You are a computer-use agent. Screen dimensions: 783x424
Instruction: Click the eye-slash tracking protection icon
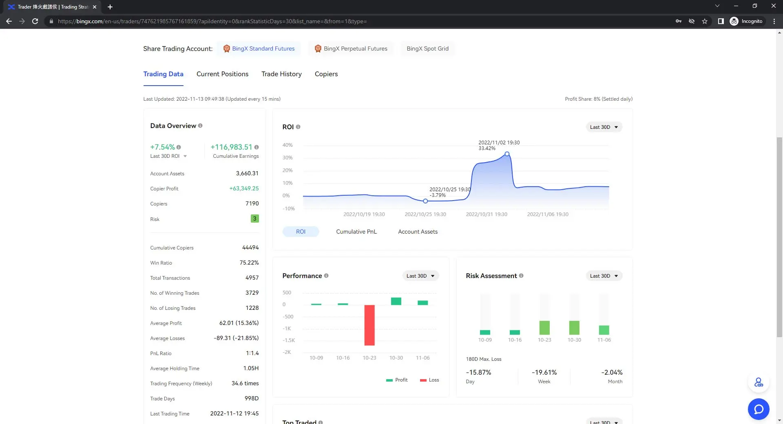pyautogui.click(x=692, y=21)
